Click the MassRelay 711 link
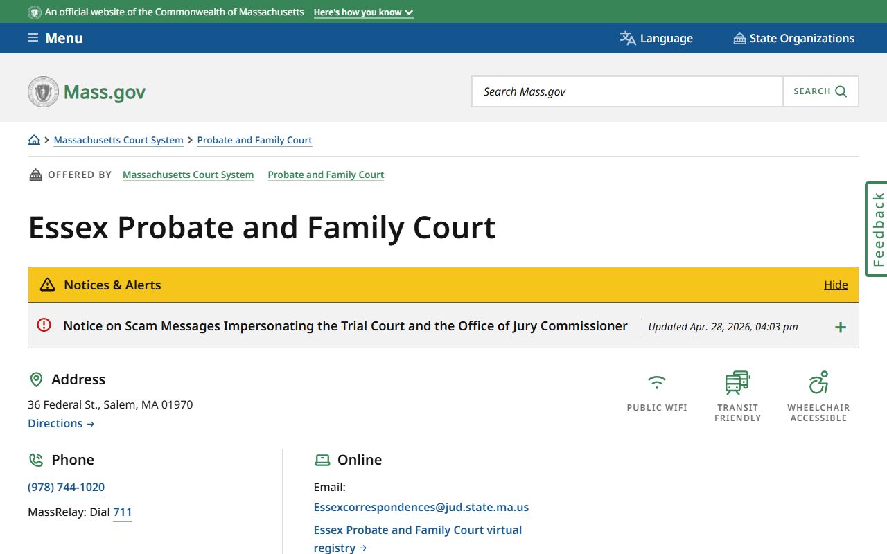 pos(123,512)
